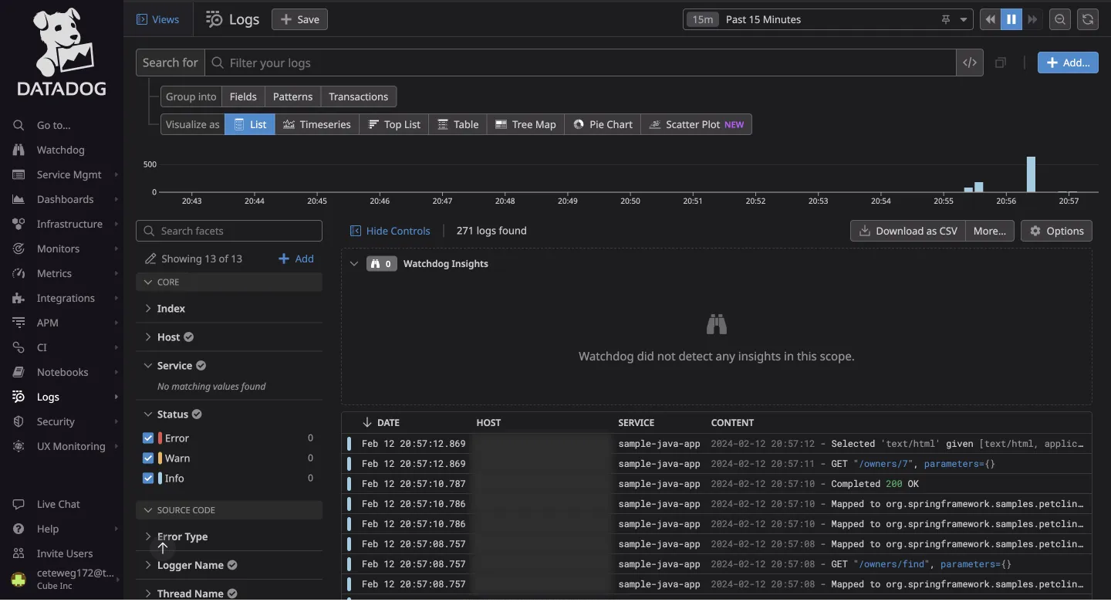The image size is (1111, 602).
Task: Add a new facet
Action: click(296, 259)
